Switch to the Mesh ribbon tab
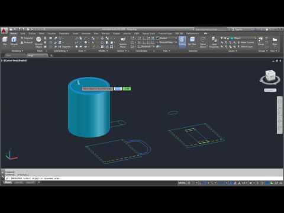 (x=41, y=34)
